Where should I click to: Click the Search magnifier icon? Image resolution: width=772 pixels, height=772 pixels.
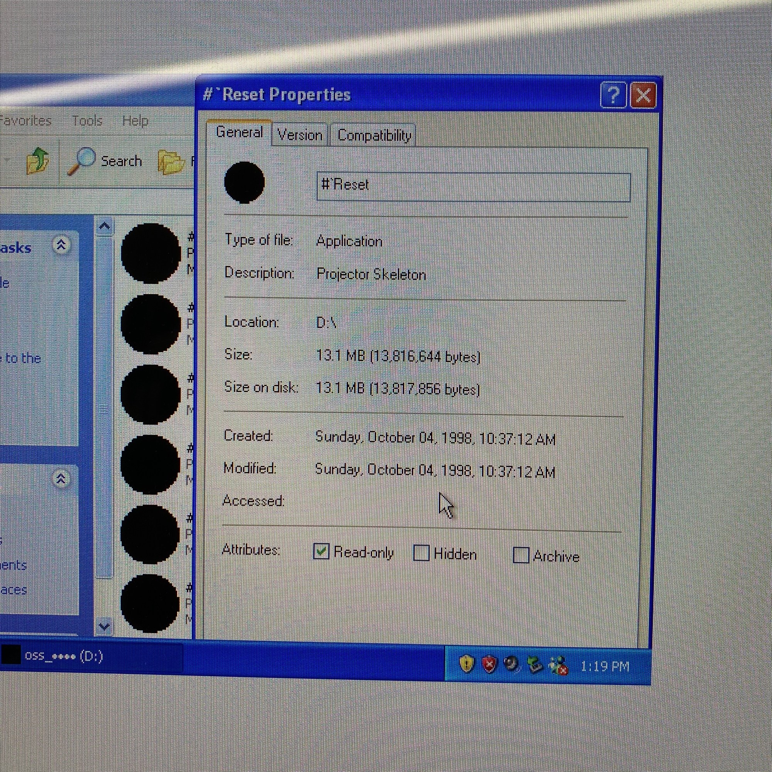[x=81, y=160]
